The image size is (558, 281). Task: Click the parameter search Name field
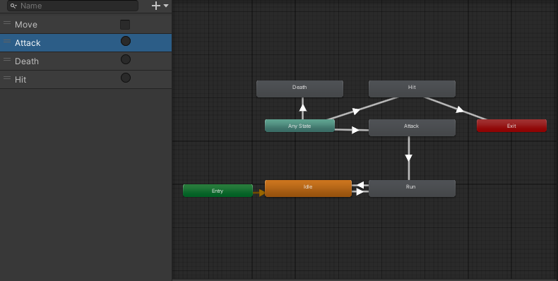click(x=73, y=6)
